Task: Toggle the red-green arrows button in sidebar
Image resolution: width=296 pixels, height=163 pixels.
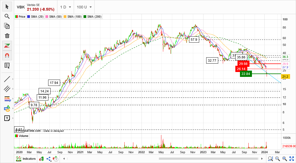Action: tap(7, 46)
